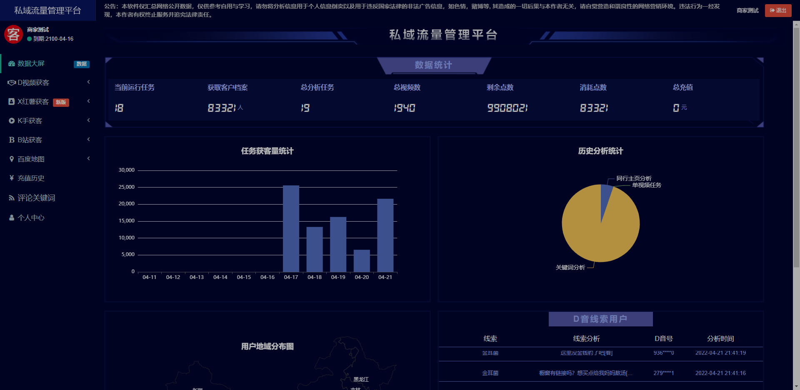Click the red 退出 logout button
This screenshot has height=390, width=800.
778,10
